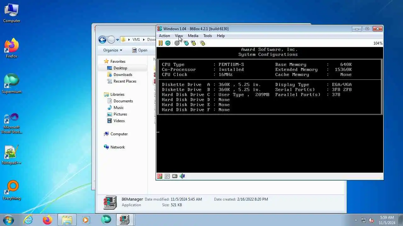Open the View menu in 86Box

[x=179, y=36]
